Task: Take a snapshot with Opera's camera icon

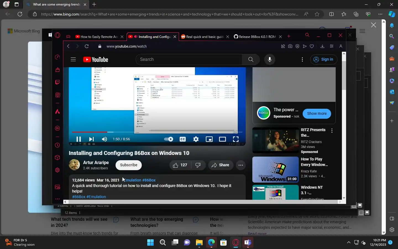Action: (290, 46)
